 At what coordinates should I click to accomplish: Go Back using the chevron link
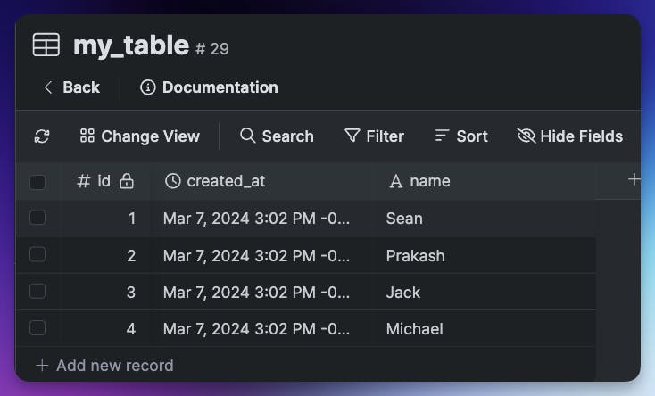pyautogui.click(x=71, y=87)
